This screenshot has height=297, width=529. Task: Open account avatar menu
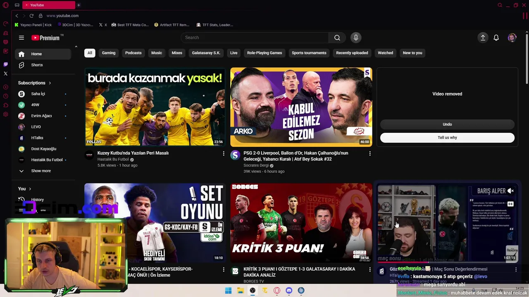click(x=512, y=38)
